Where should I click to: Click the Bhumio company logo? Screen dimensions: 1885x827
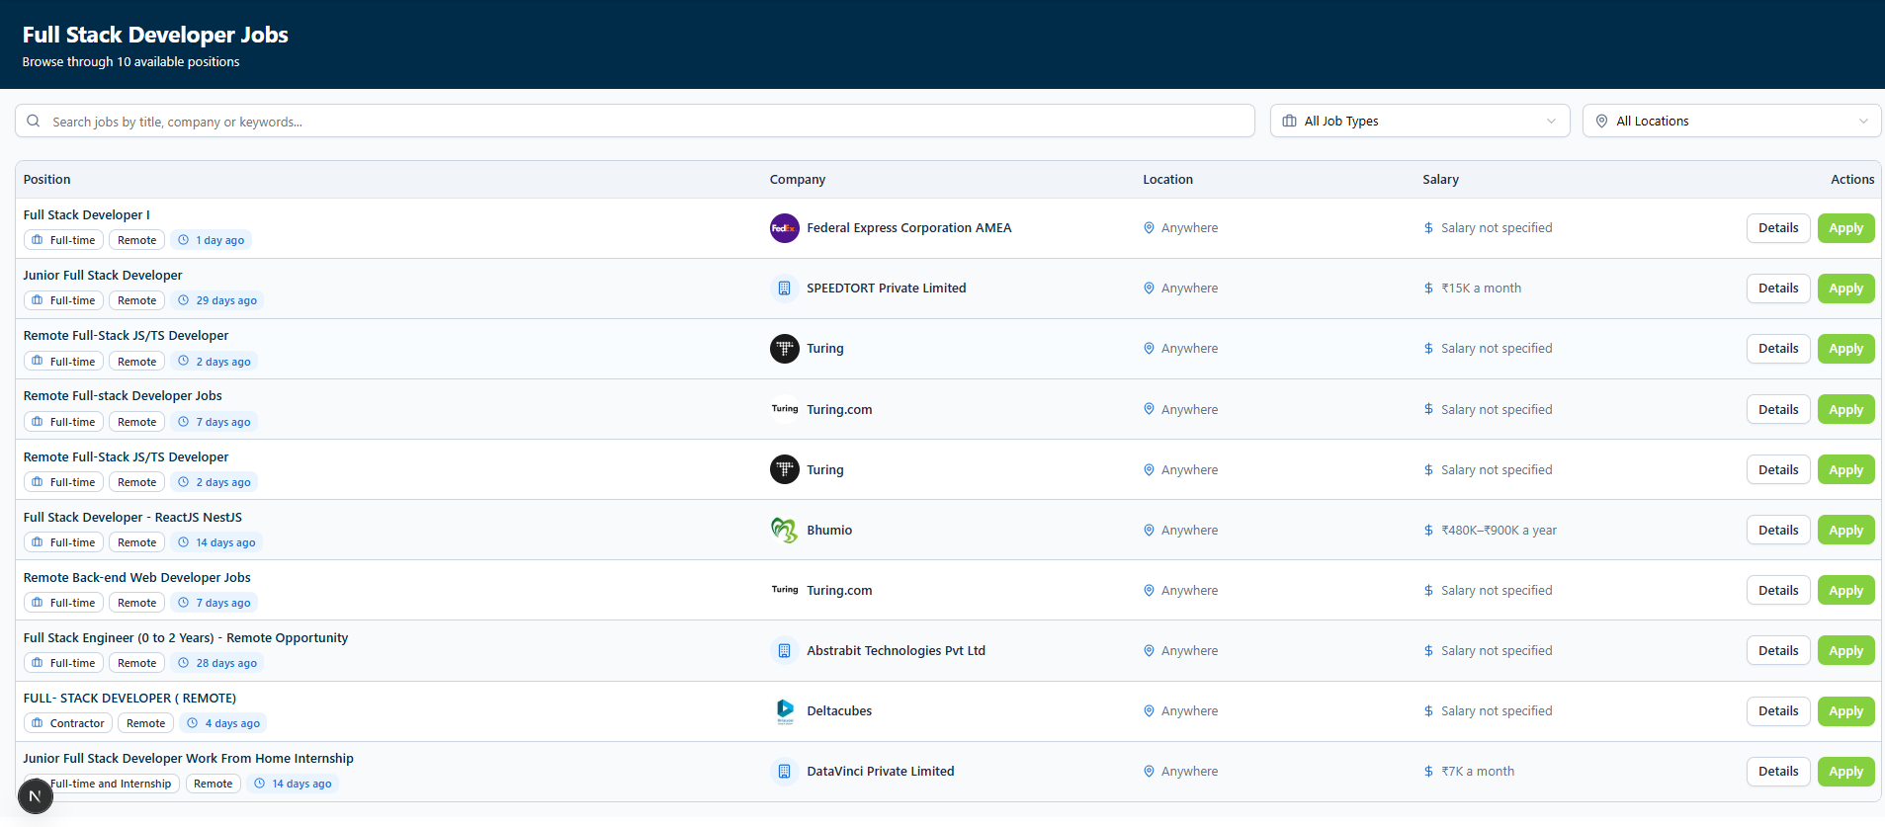click(x=784, y=531)
